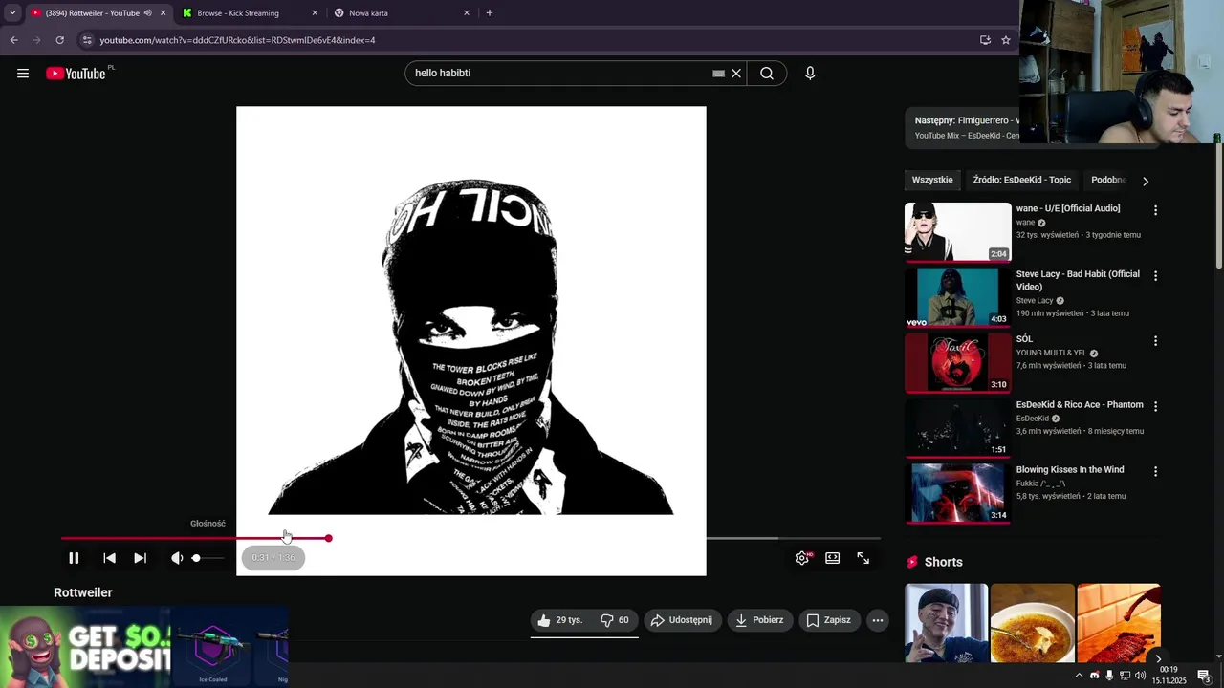Download the video with Pobierz button
The height and width of the screenshot is (688, 1224).
click(759, 620)
